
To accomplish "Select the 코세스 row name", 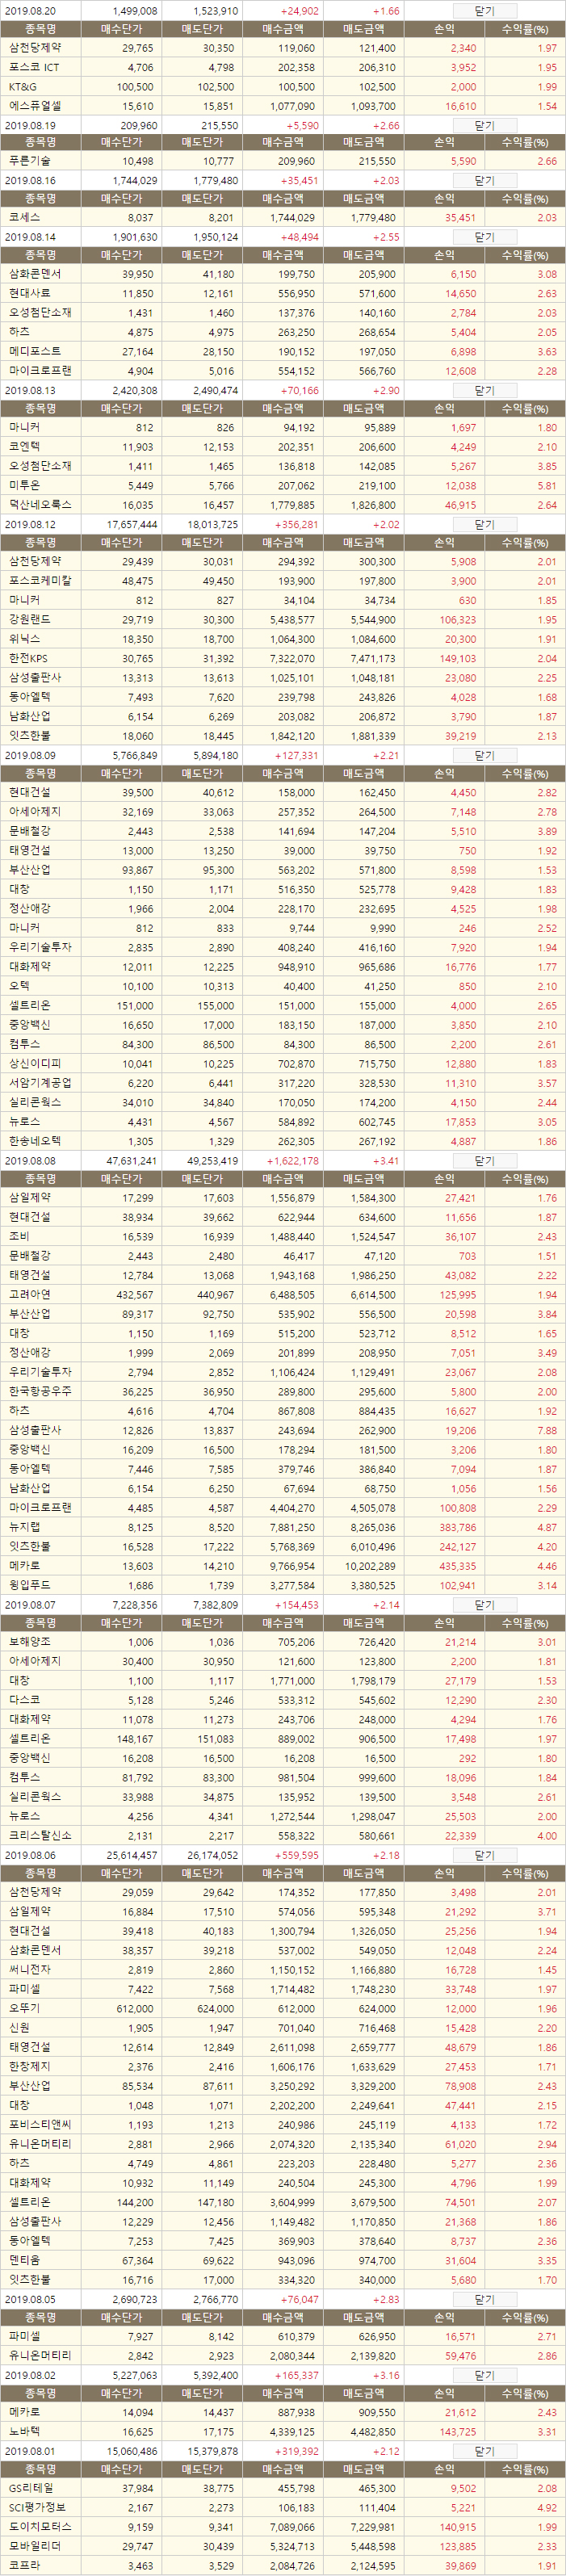I will pyautogui.click(x=24, y=217).
